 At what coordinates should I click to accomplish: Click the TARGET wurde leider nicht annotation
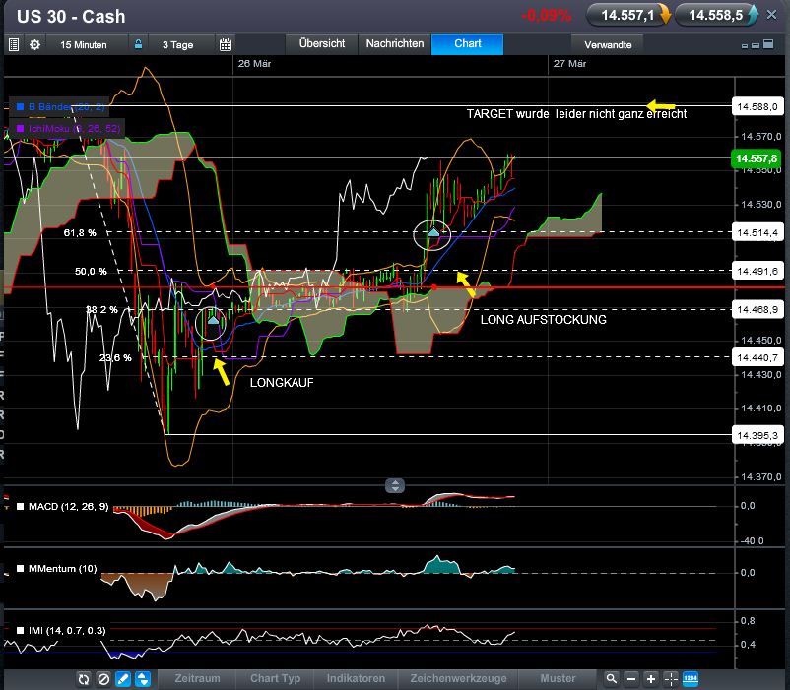coord(576,114)
